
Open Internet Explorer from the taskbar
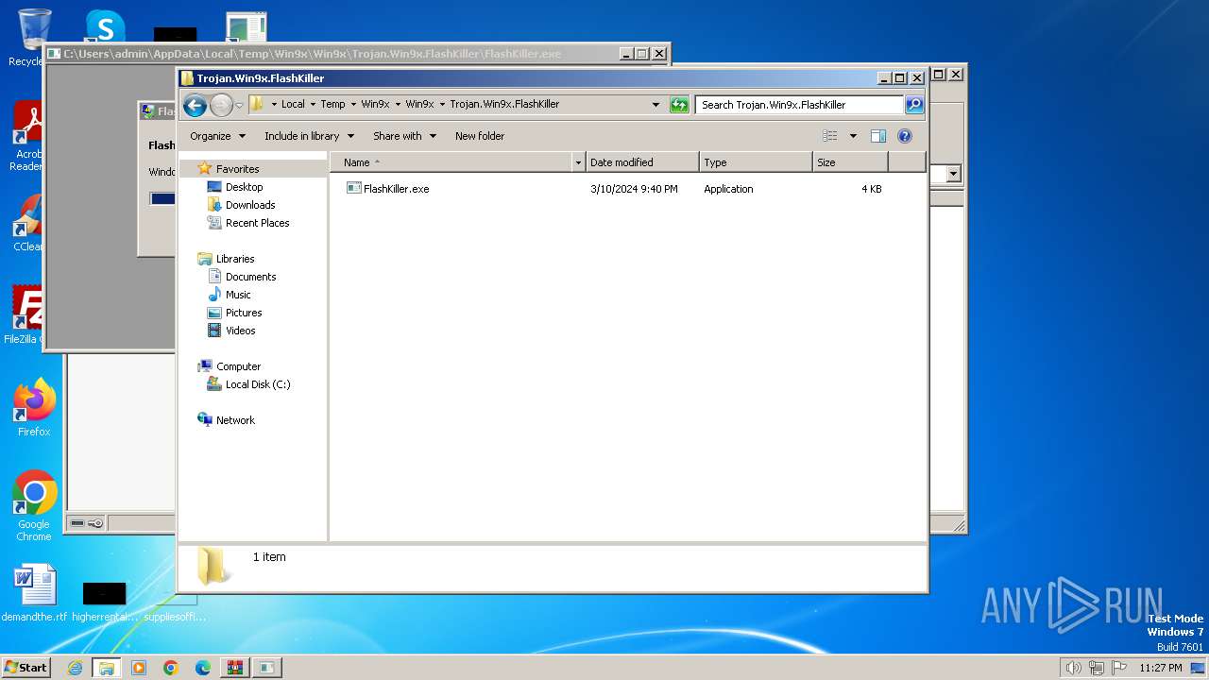76,668
